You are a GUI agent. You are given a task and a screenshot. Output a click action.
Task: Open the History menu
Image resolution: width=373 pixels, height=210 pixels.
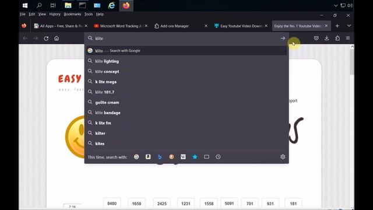coord(55,14)
